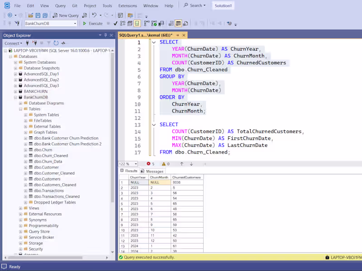Click the Execute query button
Image resolution: width=362 pixels, height=271 pixels.
pyautogui.click(x=93, y=23)
